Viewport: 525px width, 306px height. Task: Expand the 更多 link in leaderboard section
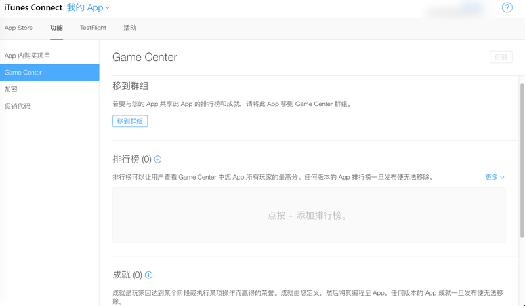[495, 177]
